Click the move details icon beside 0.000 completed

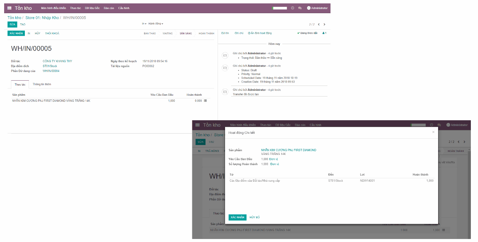pyautogui.click(x=205, y=101)
